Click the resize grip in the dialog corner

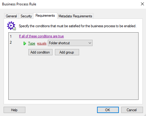pos(145,115)
